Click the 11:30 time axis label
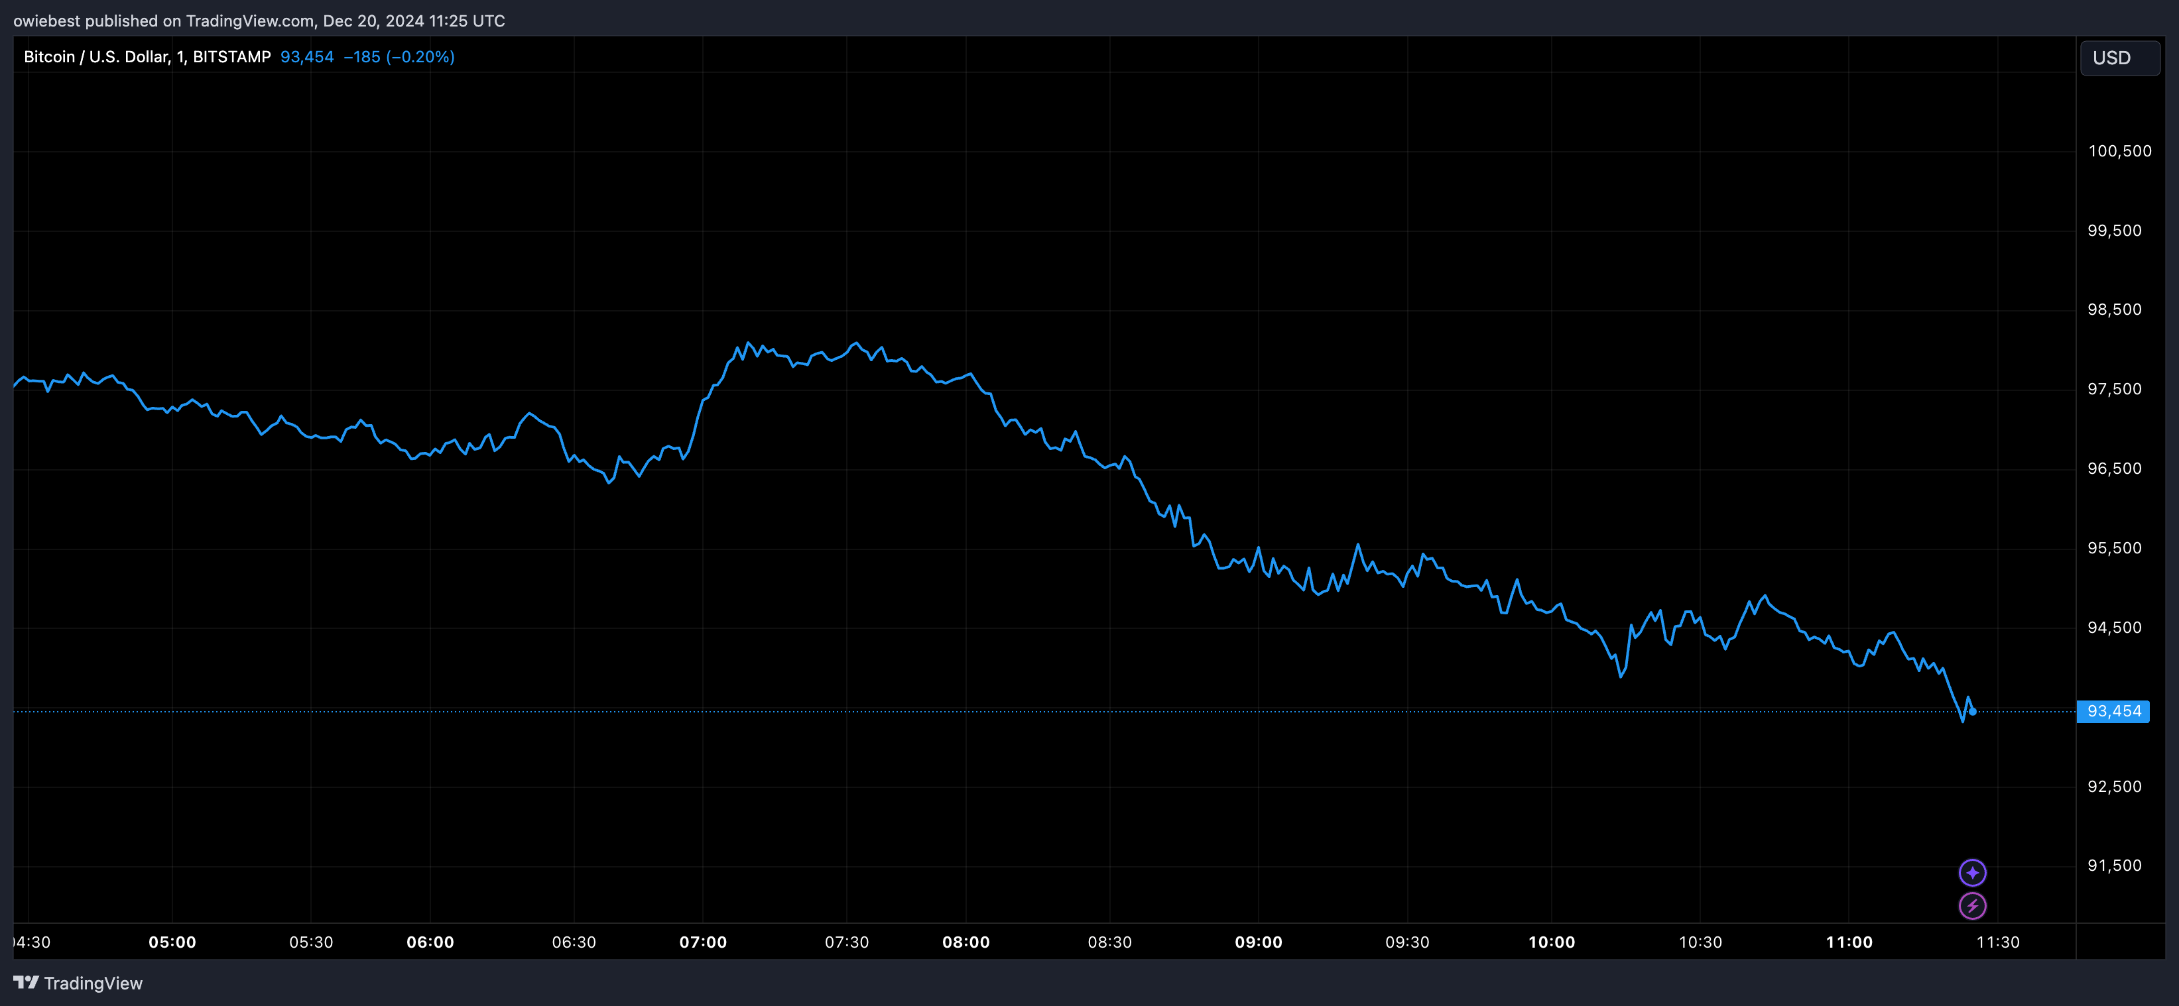Image resolution: width=2179 pixels, height=1006 pixels. (1997, 942)
